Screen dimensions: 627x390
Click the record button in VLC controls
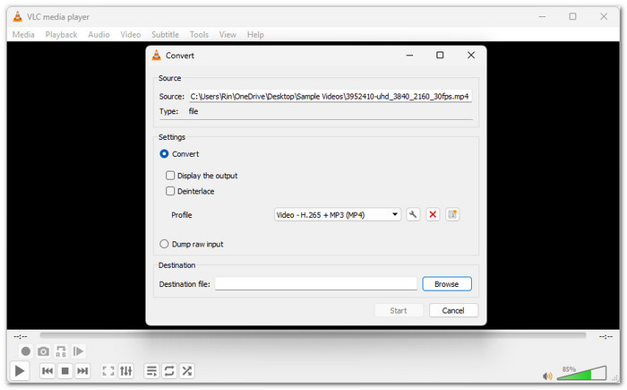[26, 351]
